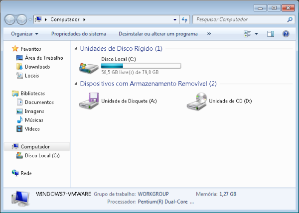
Task: Open Downloads folder in Favoritos
Action: point(37,67)
